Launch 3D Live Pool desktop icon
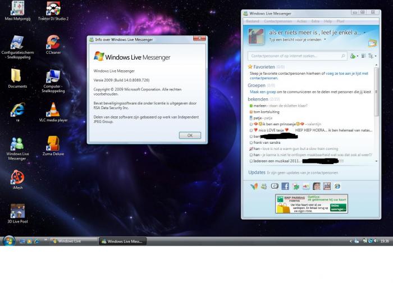This screenshot has width=393, height=291. [17, 213]
